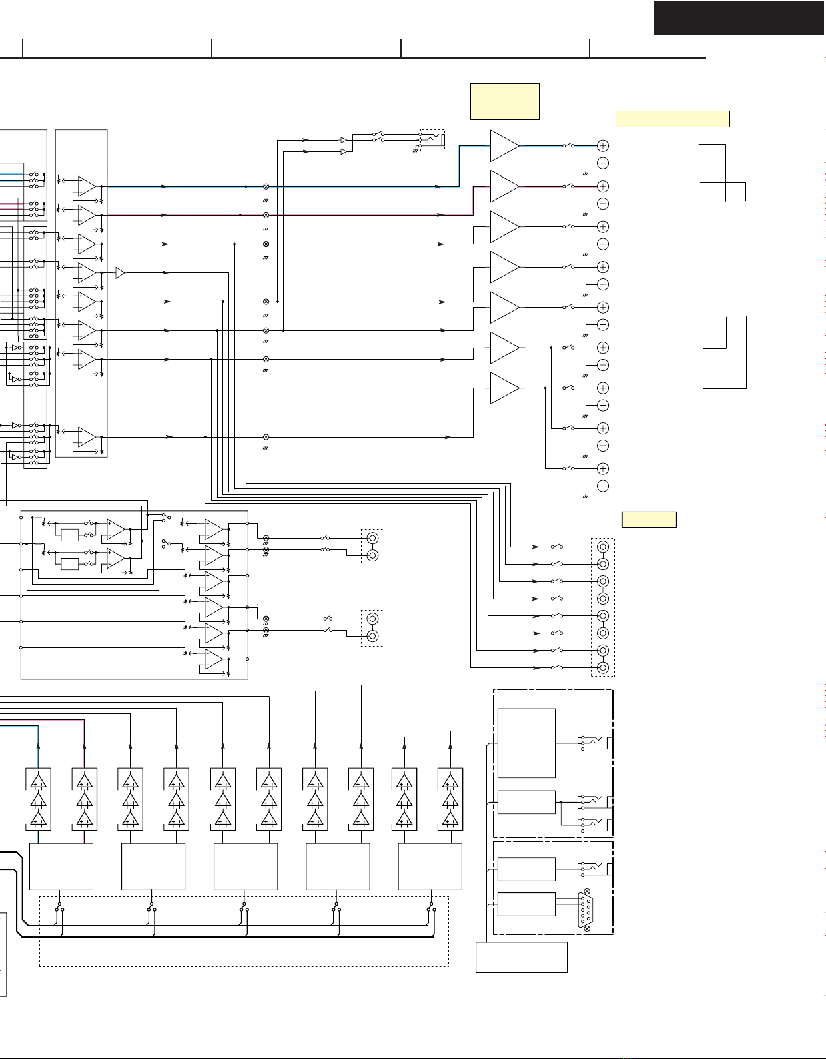This screenshot has width=826, height=1059.
Task: Click the switch feeding the bottom of the eight-jack column
Action: pos(557,667)
